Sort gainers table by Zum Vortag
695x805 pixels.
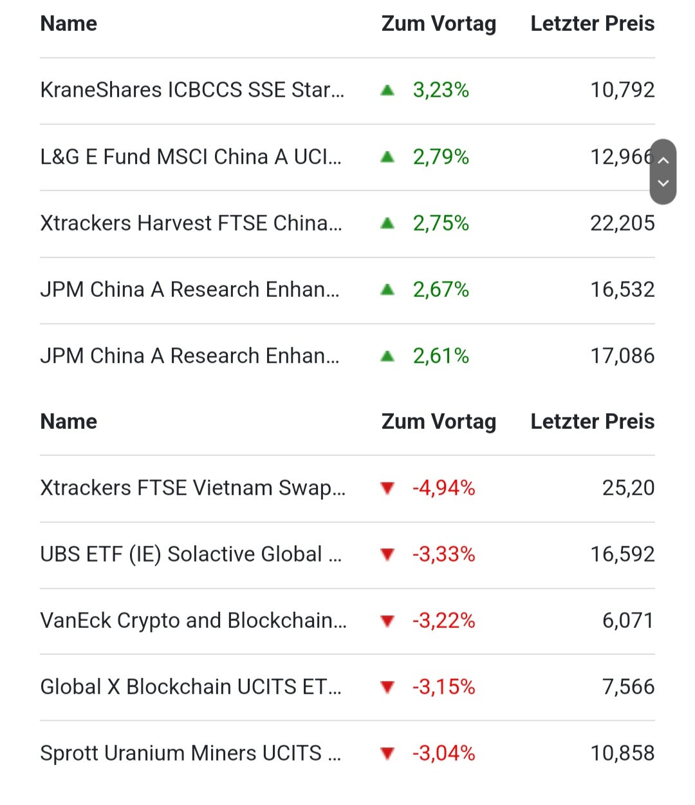coord(438,24)
